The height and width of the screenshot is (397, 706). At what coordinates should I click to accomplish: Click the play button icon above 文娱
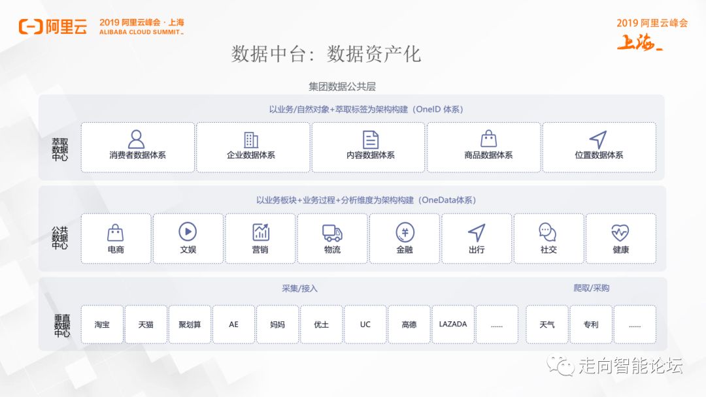(x=188, y=232)
